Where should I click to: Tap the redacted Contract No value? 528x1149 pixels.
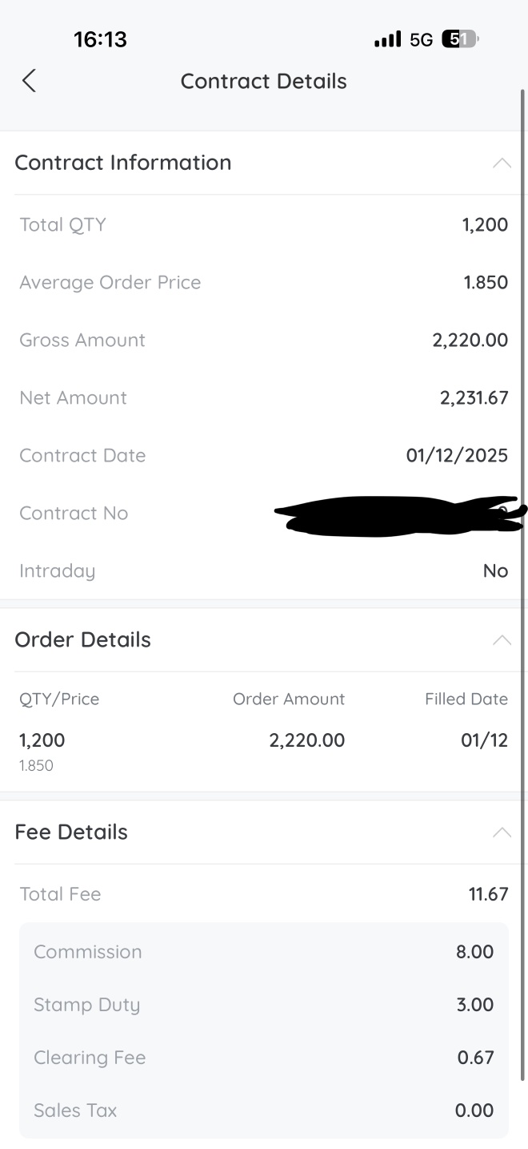coord(400,515)
